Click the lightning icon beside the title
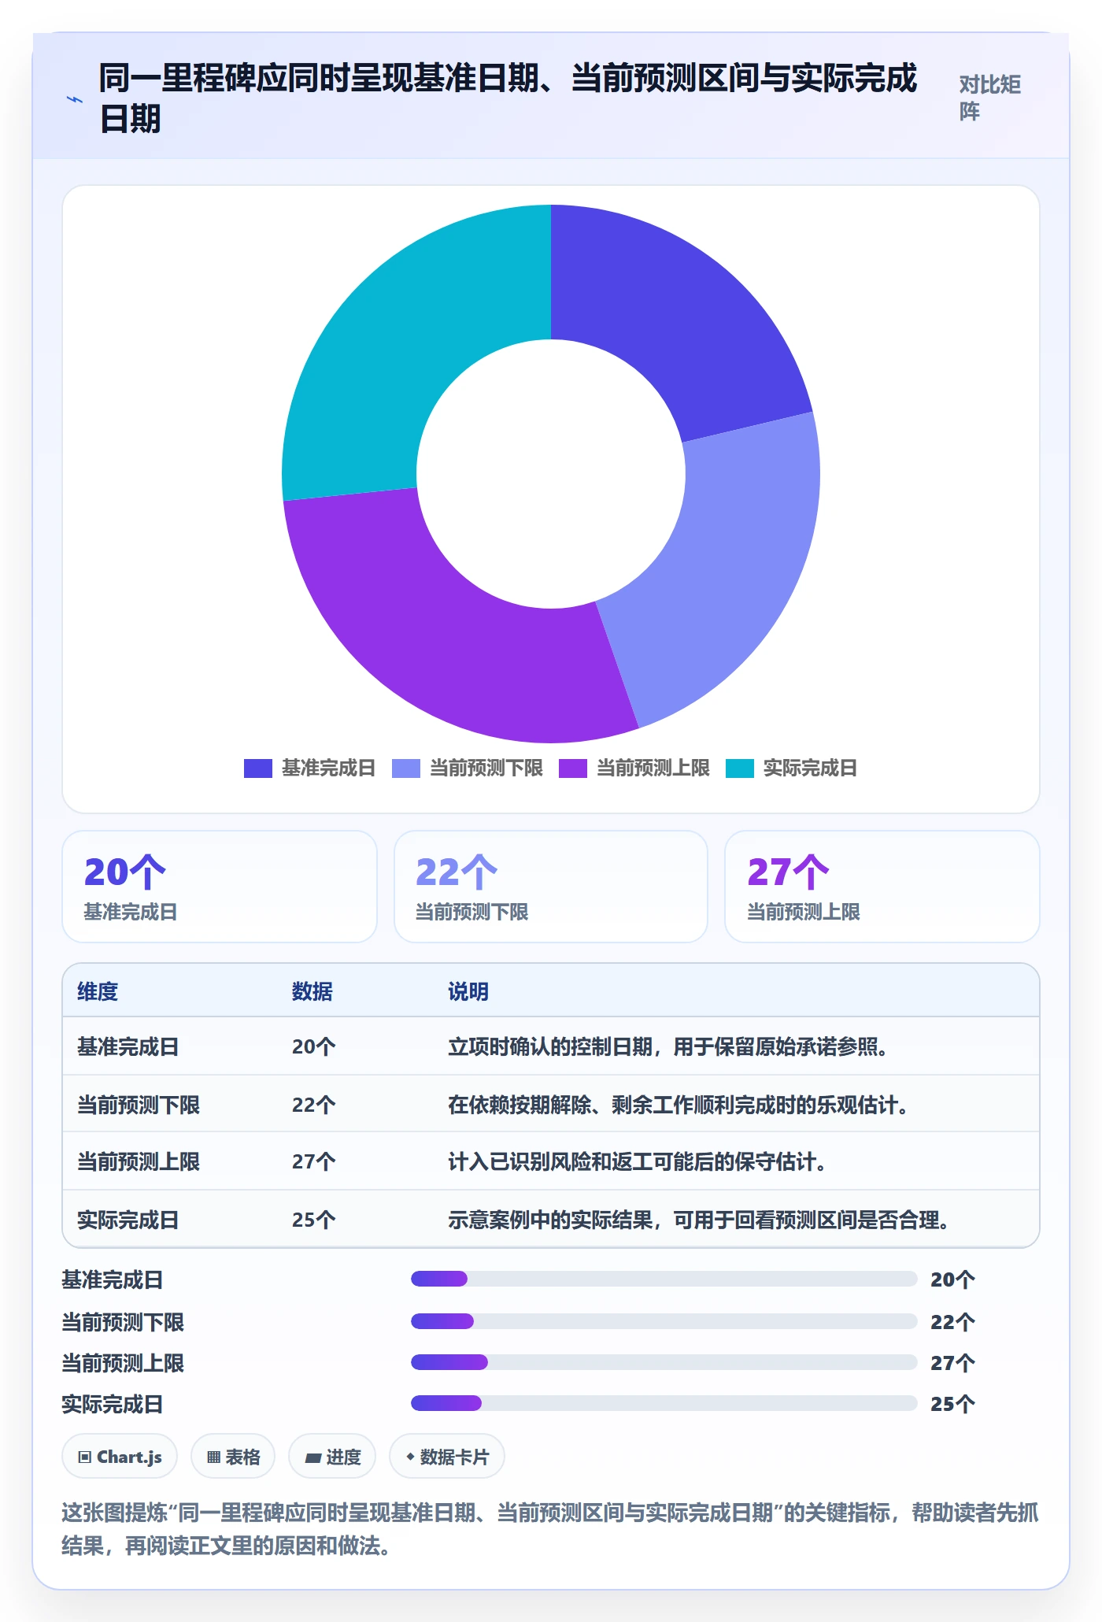 [75, 99]
